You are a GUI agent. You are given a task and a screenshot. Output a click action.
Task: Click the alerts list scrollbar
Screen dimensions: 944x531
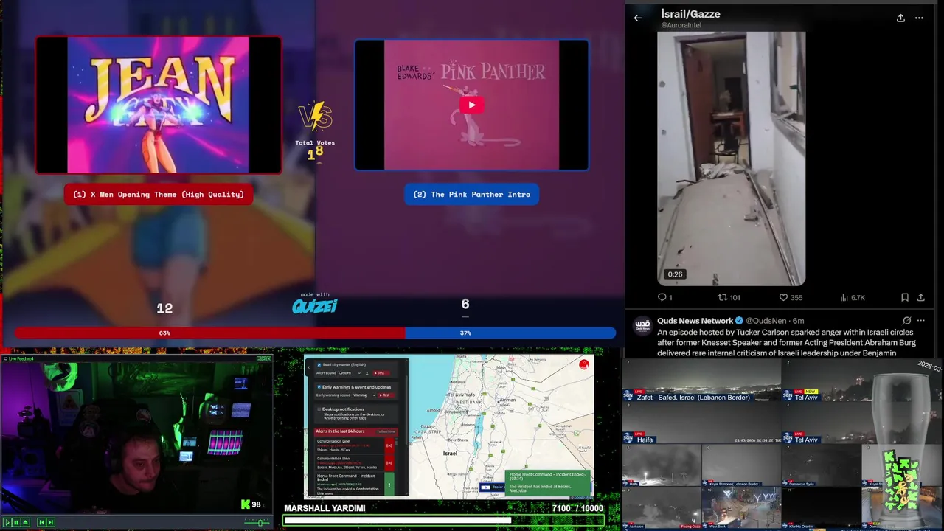(x=397, y=442)
